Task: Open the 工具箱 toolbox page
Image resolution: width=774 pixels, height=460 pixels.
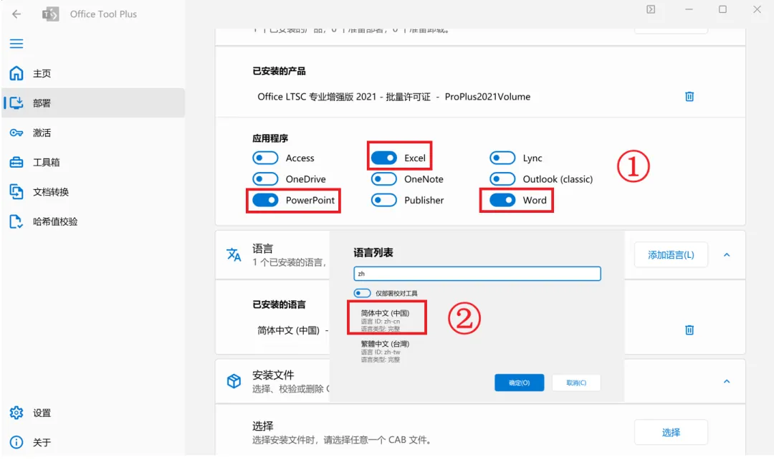Action: (93, 163)
